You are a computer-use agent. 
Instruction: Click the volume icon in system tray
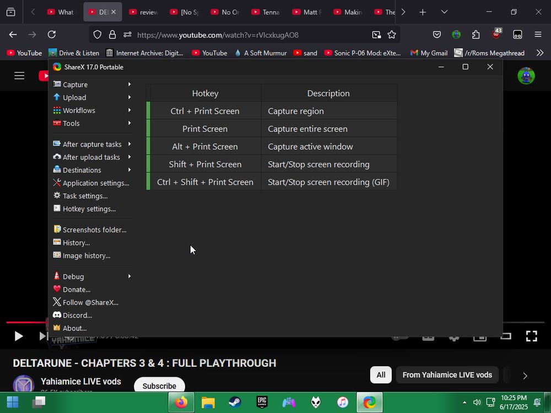(477, 403)
